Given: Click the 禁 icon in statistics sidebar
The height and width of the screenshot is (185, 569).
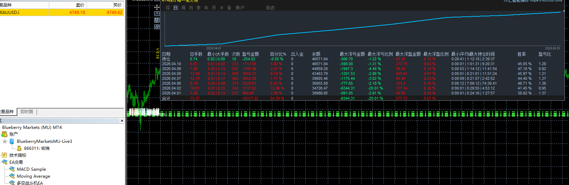Looking at the screenshot, I should (x=157, y=20).
